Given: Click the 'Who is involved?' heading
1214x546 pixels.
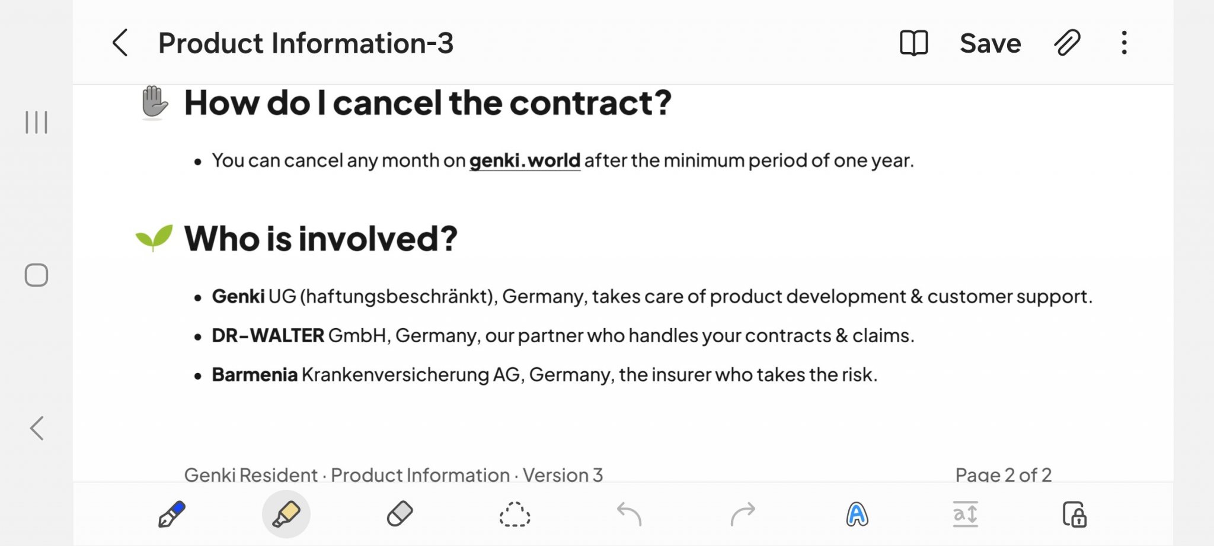Looking at the screenshot, I should [x=321, y=239].
